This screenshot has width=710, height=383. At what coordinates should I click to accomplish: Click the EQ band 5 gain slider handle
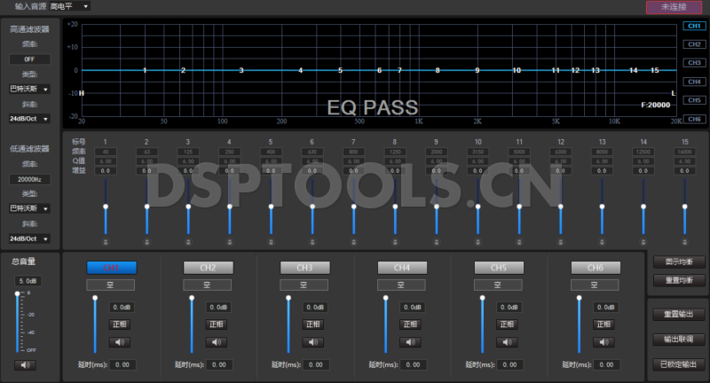point(271,206)
